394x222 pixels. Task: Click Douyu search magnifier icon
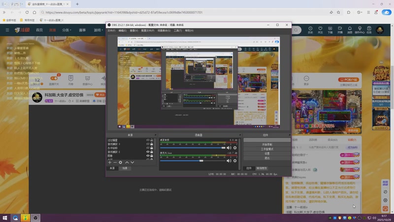[x=296, y=30]
